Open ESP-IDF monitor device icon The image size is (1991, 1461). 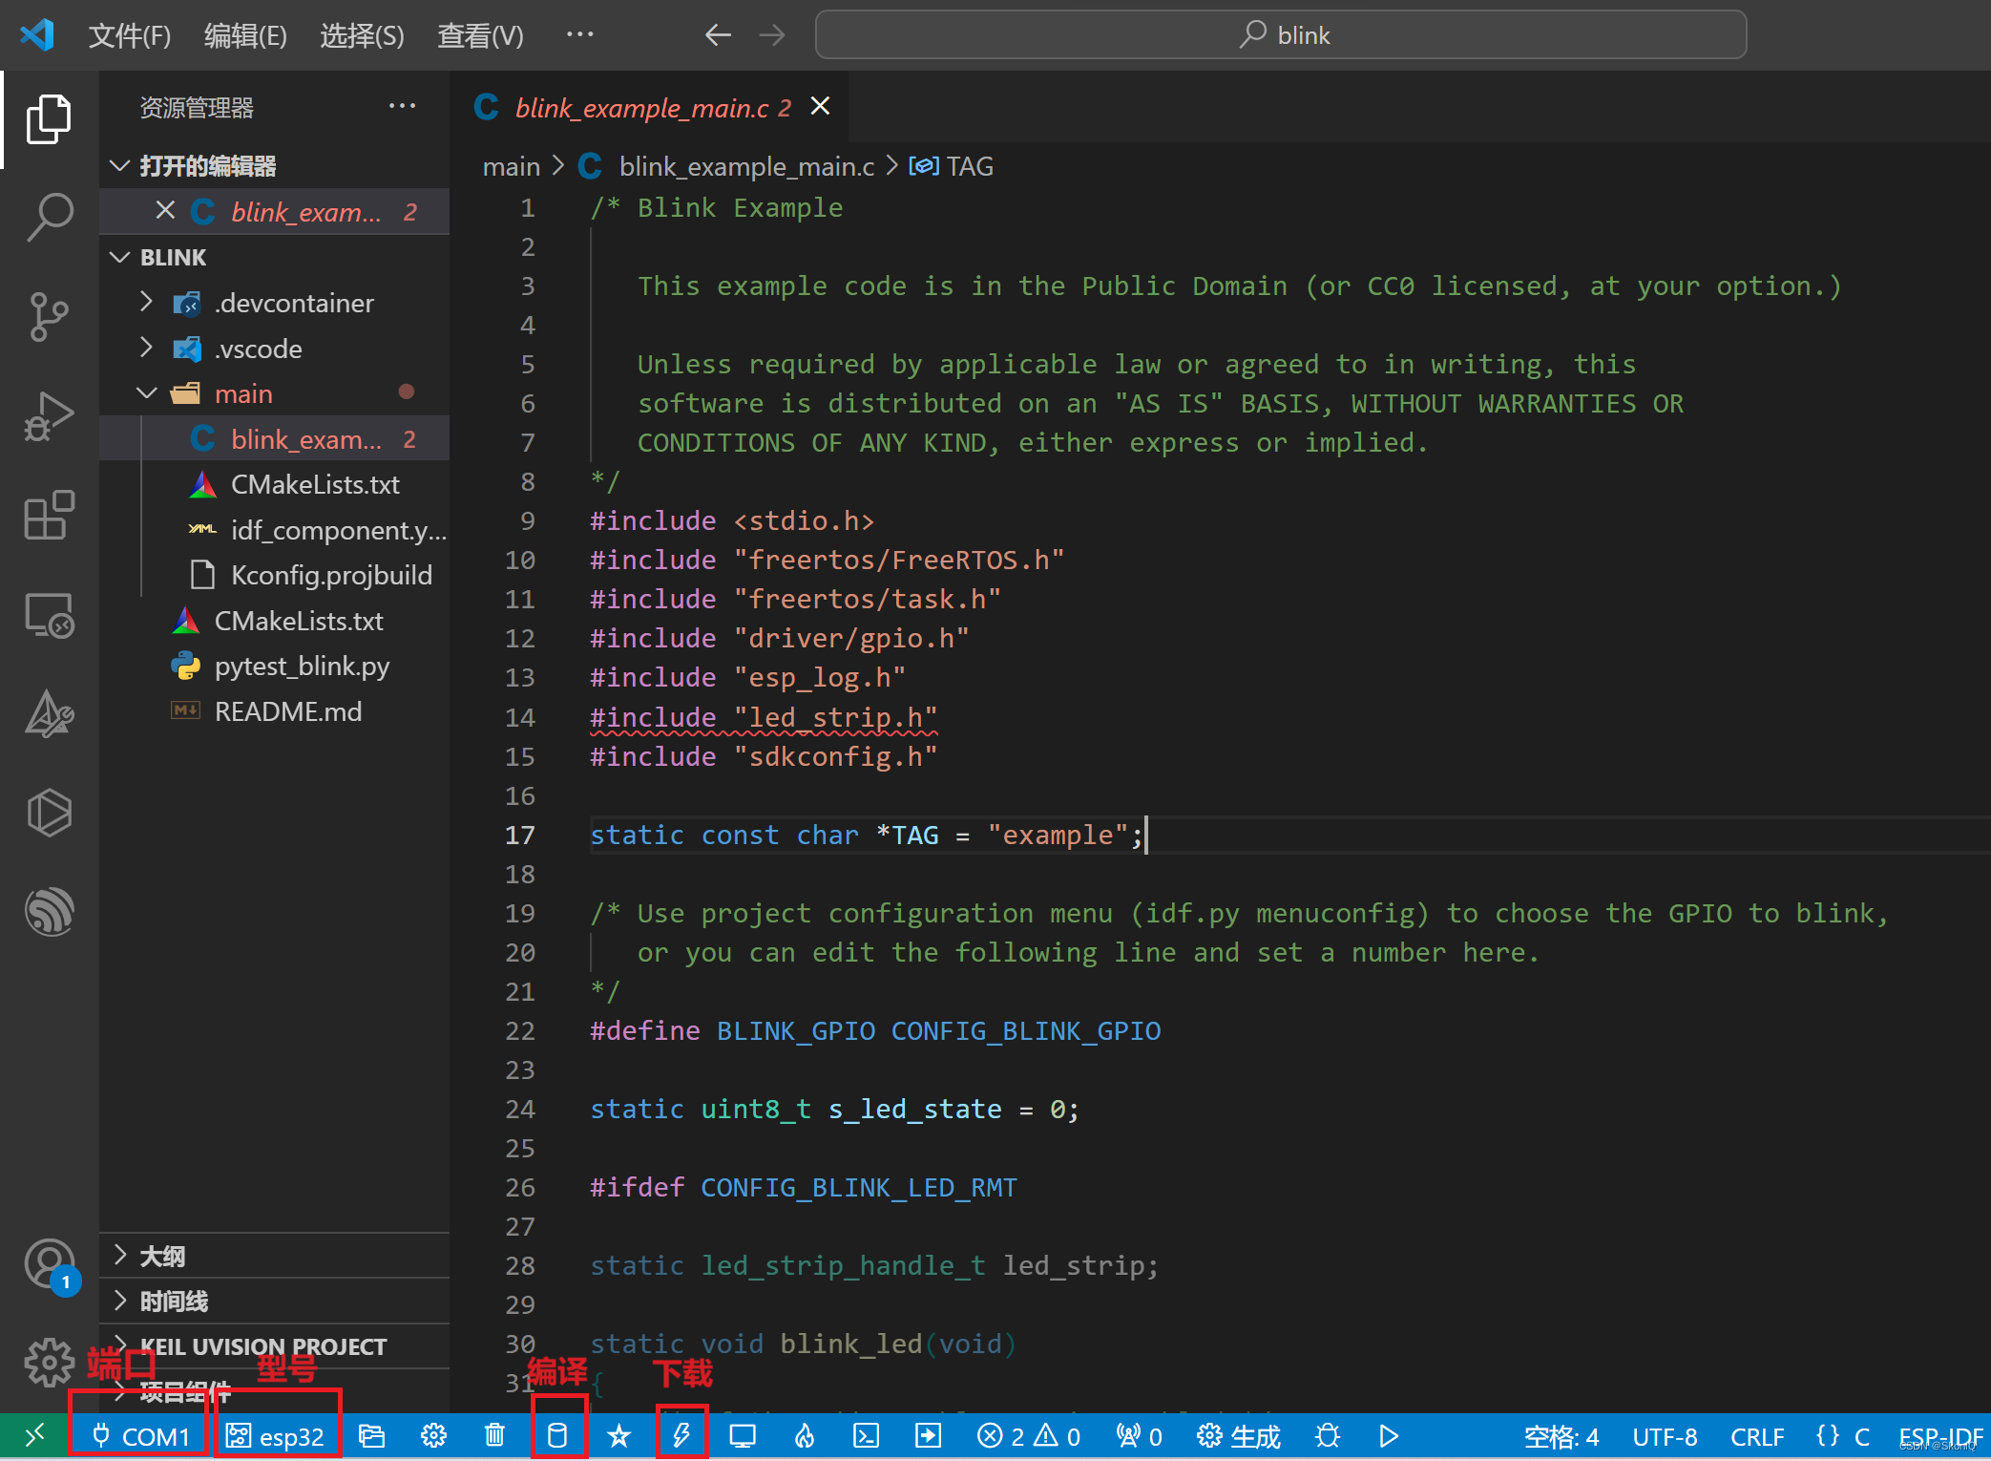click(x=743, y=1435)
